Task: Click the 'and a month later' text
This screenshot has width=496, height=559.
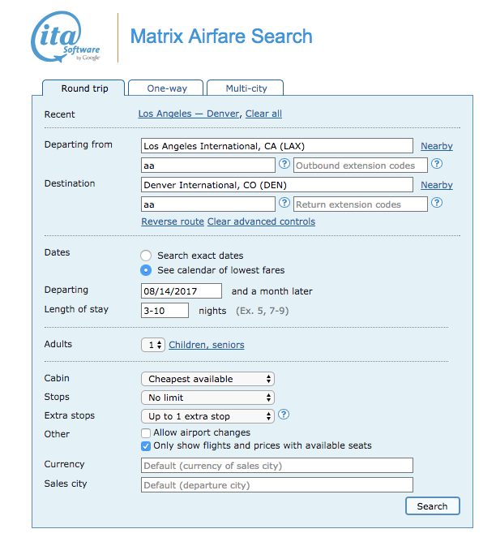Action: coord(272,291)
